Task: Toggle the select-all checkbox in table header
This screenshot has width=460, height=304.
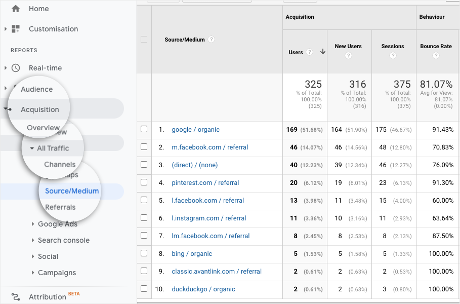Action: coord(144,40)
